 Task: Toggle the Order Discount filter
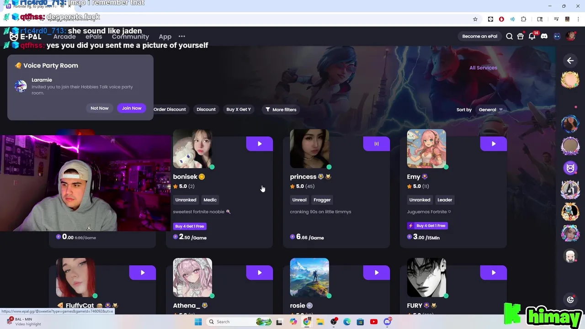pos(170,110)
